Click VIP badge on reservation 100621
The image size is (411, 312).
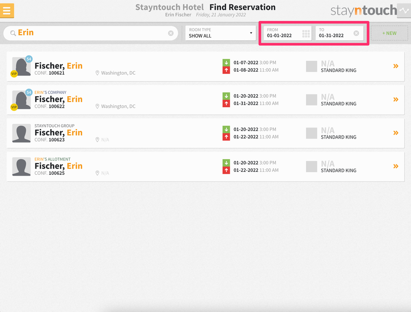click(x=14, y=74)
